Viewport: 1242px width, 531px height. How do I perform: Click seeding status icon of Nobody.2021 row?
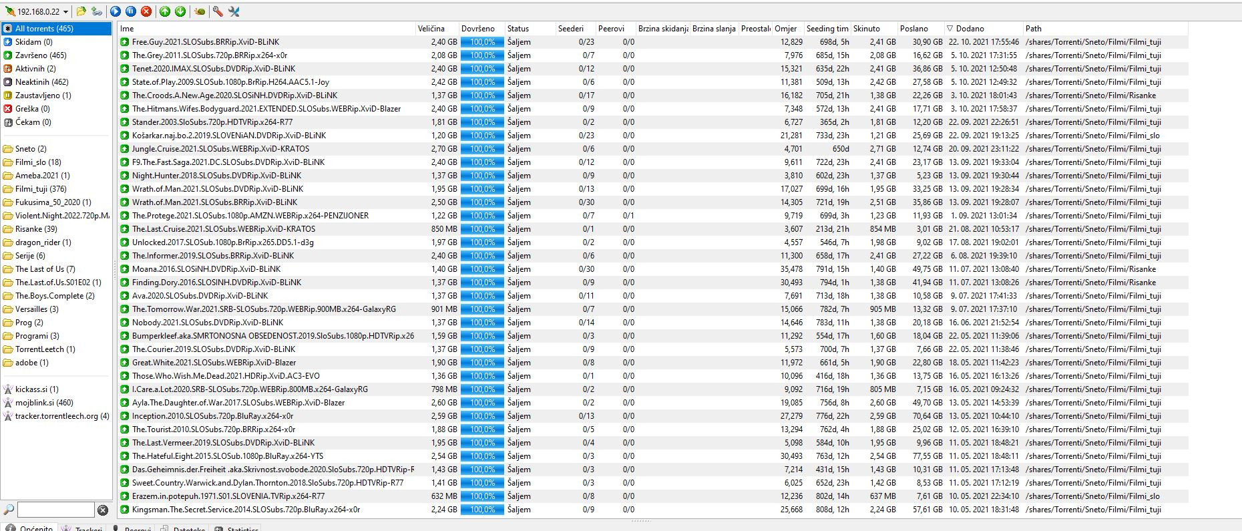125,323
